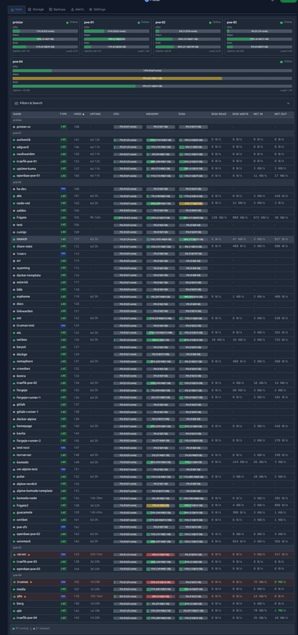Image resolution: width=298 pixels, height=635 pixels.
Task: Open the immich container row name
Action: pyautogui.click(x=22, y=239)
